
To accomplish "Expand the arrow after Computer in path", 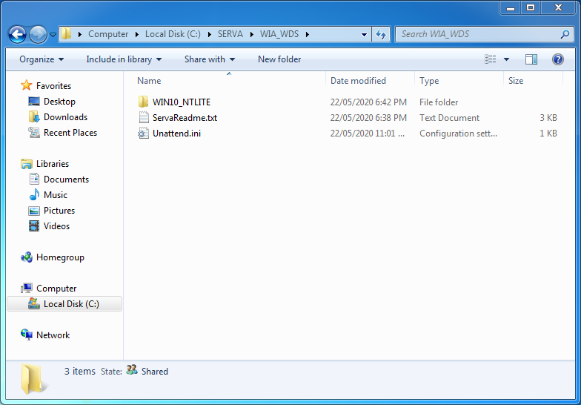I will (137, 34).
